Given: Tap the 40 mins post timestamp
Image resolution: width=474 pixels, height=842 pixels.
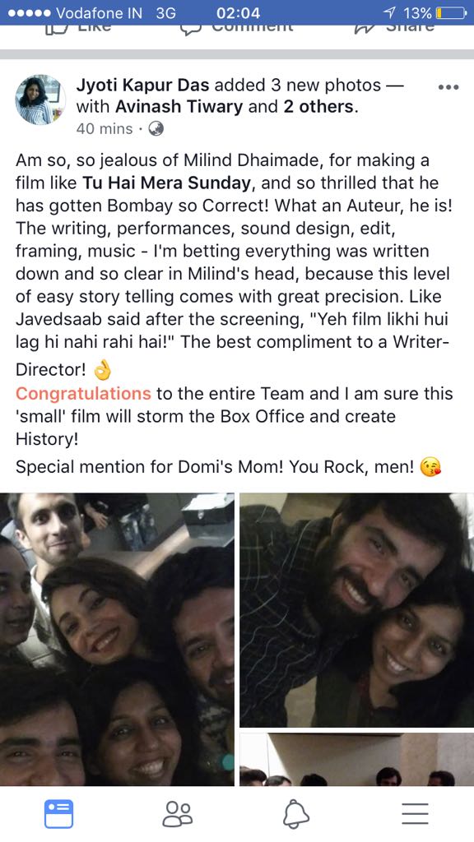Looking at the screenshot, I should (x=105, y=129).
